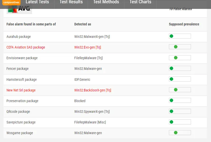
Task: Click the prevalence indicator for New Net Srl
Action: 180,90
